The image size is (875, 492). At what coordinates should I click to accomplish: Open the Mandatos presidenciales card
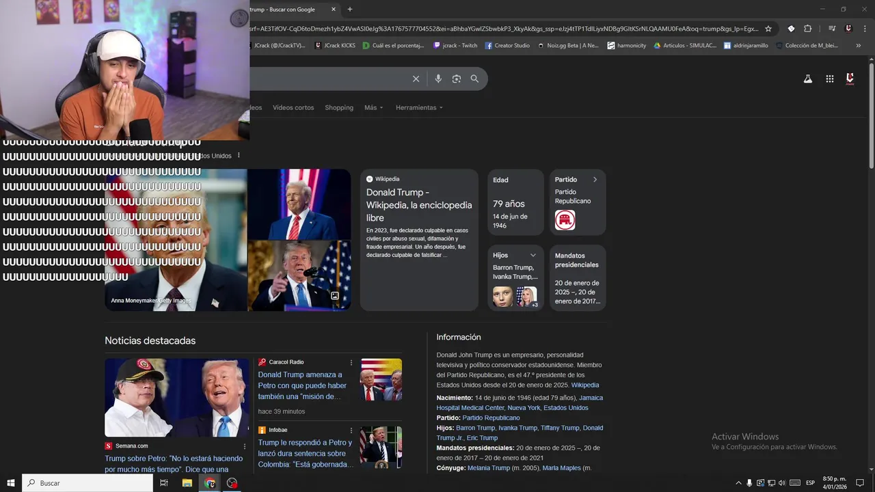click(x=578, y=277)
